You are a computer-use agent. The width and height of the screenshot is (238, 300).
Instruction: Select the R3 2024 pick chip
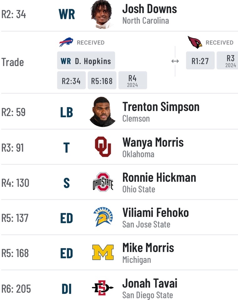[x=227, y=61]
